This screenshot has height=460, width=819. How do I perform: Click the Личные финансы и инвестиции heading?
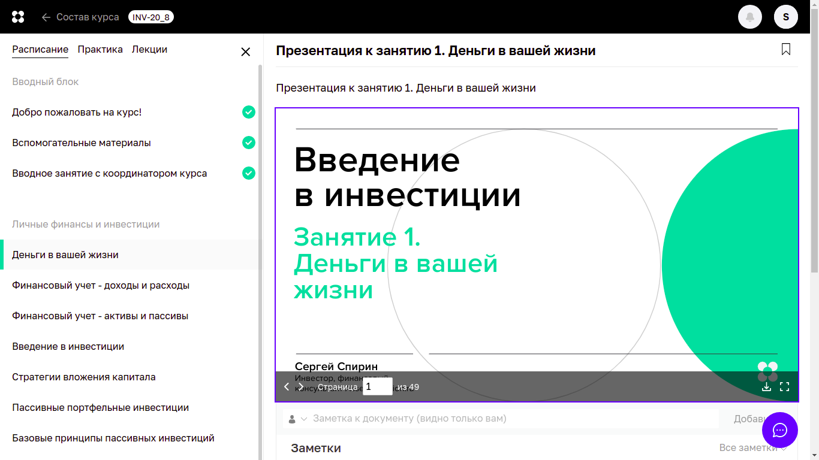click(86, 224)
